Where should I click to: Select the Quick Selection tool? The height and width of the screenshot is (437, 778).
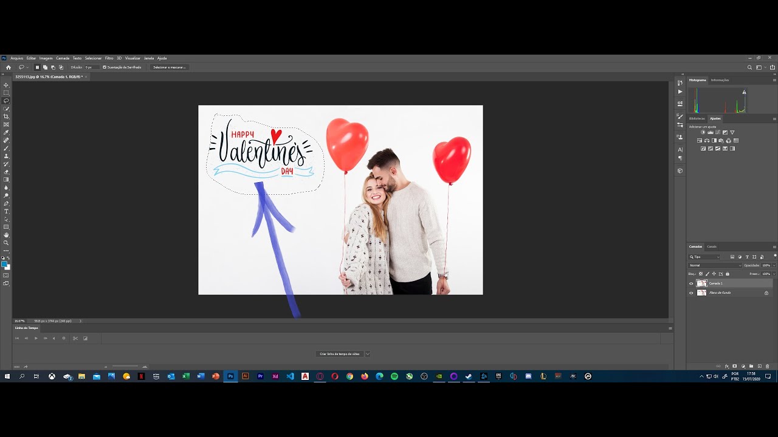pyautogui.click(x=6, y=109)
